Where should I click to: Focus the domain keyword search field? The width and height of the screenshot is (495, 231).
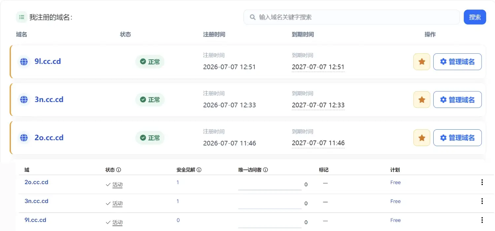[351, 17]
